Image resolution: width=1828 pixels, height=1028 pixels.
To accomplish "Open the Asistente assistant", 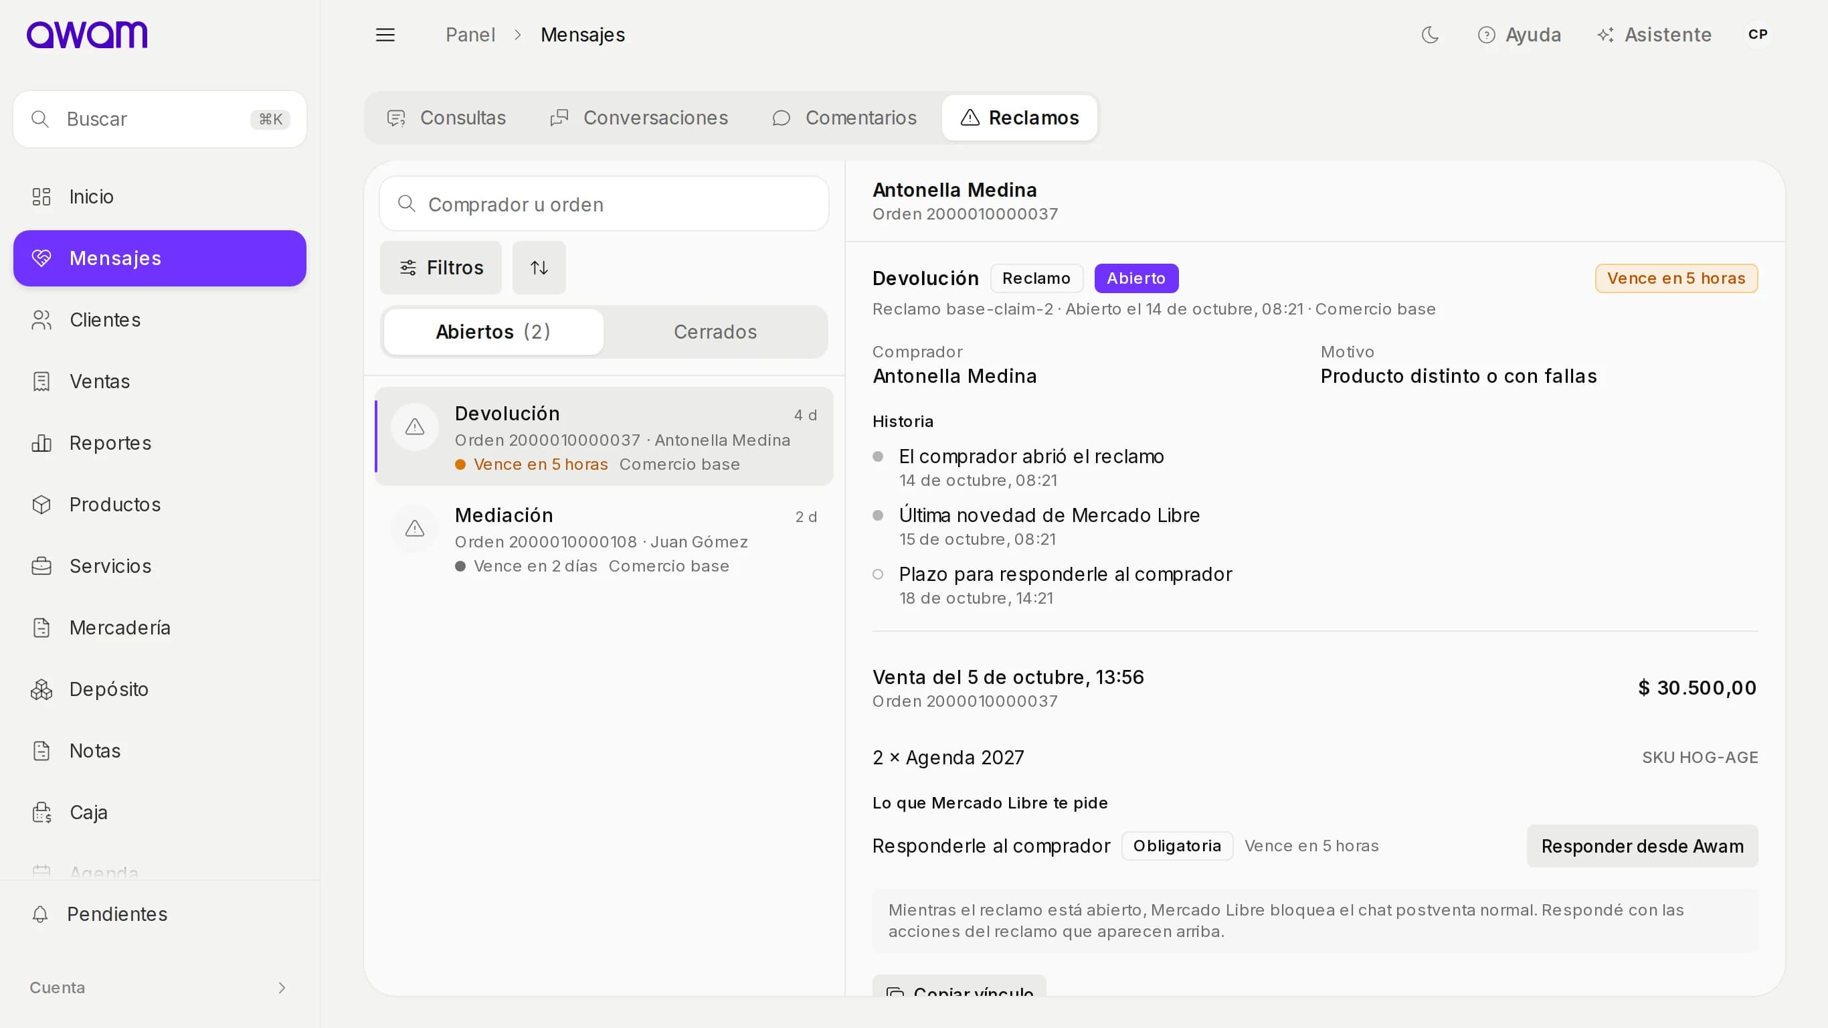I will tap(1654, 35).
